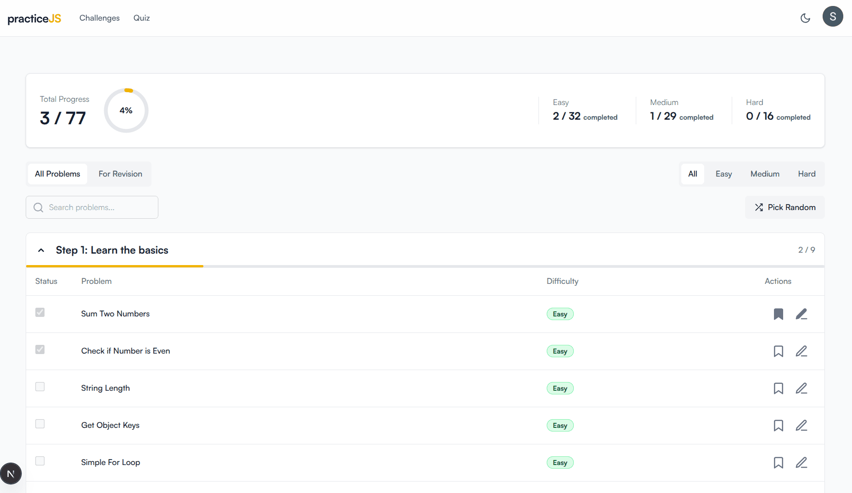Switch to the For Revision tab
The image size is (852, 493).
[x=120, y=174]
